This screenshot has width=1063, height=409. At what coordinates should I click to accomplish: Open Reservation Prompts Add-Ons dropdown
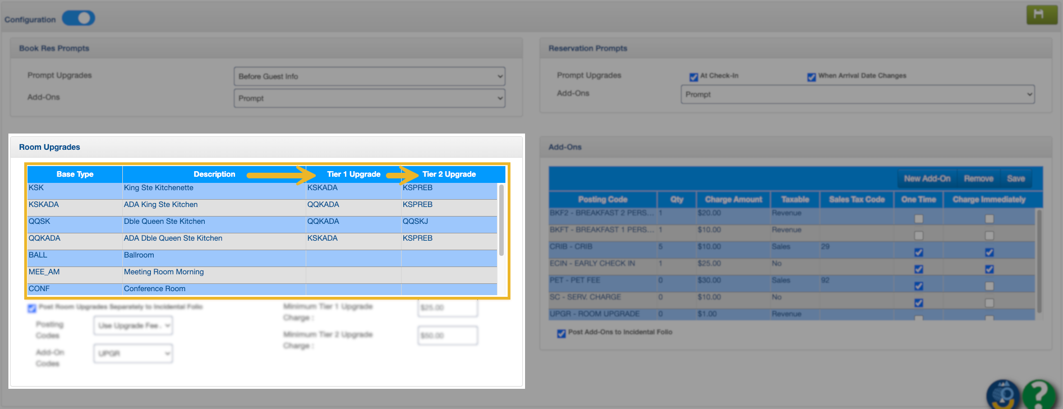point(857,94)
